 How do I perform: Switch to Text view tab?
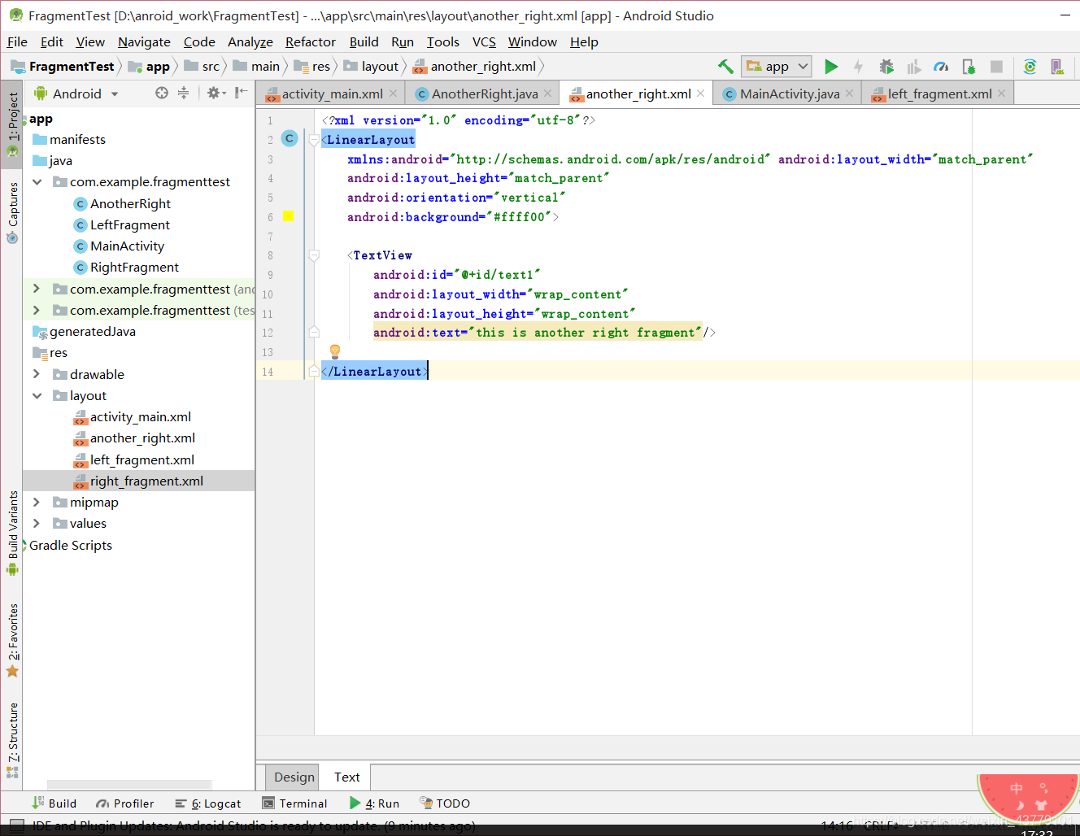[346, 777]
